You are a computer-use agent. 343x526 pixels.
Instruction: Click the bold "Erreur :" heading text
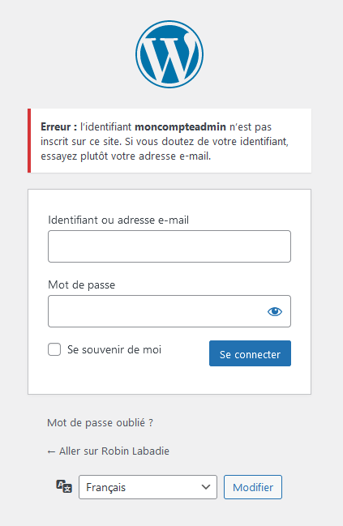point(58,126)
